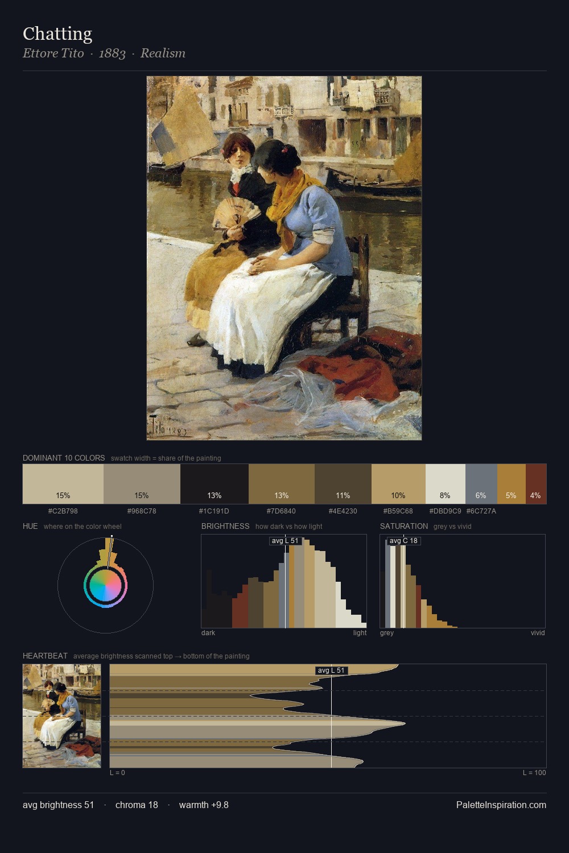Click the "HUE" section heading
This screenshot has height=853, width=569.
pyautogui.click(x=30, y=526)
